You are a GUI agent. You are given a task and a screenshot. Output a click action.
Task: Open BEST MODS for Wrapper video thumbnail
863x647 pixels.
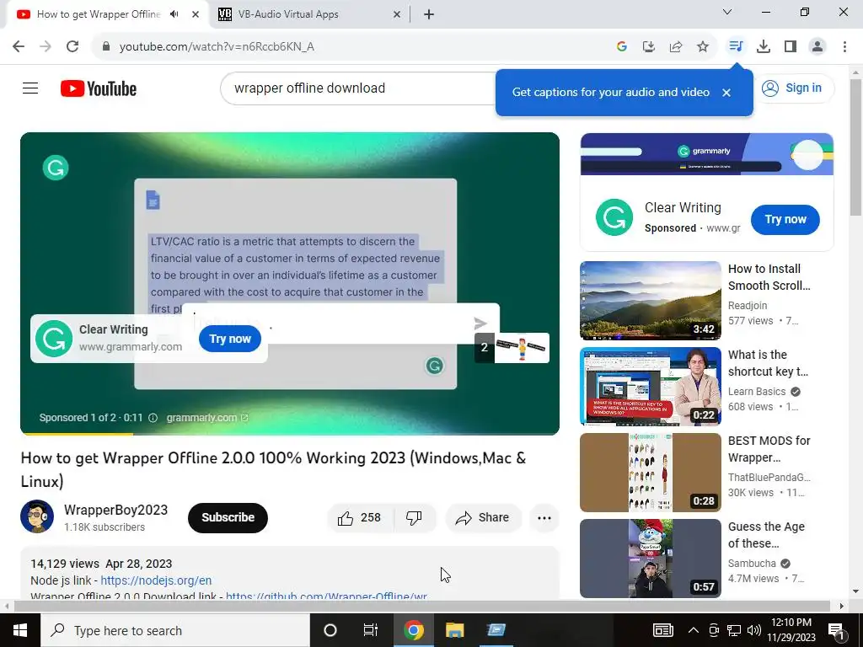click(651, 472)
